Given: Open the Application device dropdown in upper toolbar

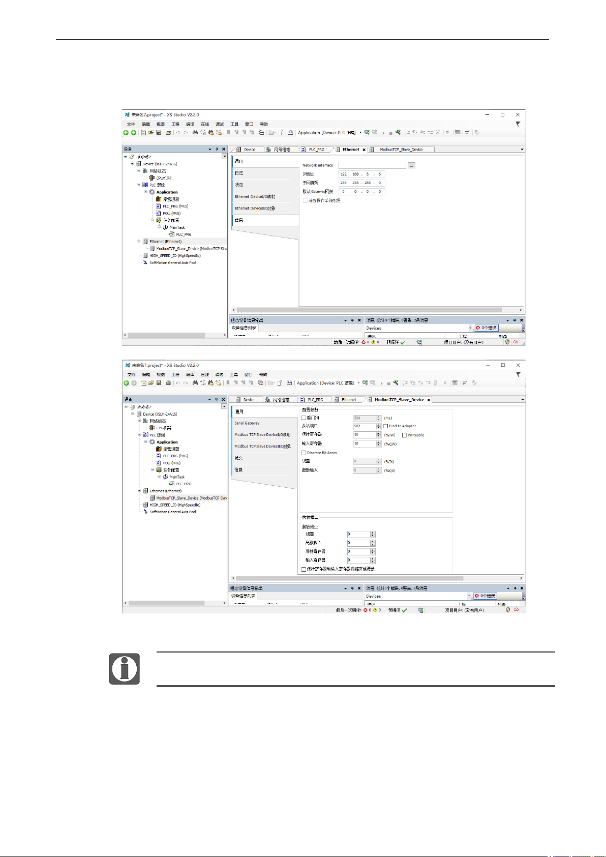Looking at the screenshot, I should [360, 133].
